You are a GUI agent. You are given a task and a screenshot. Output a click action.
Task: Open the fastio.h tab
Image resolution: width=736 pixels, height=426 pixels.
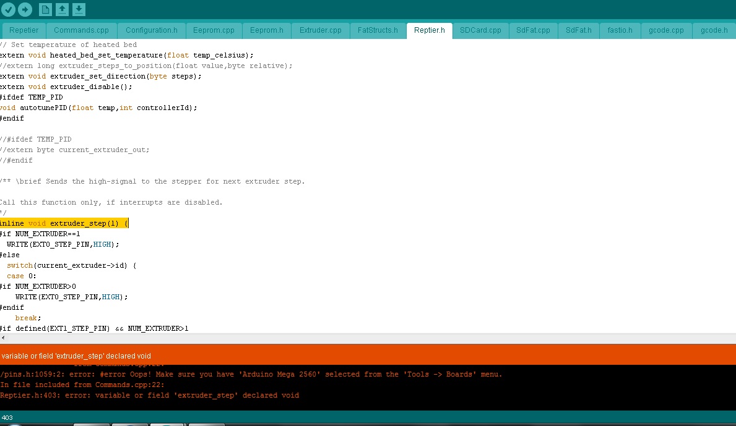point(620,30)
